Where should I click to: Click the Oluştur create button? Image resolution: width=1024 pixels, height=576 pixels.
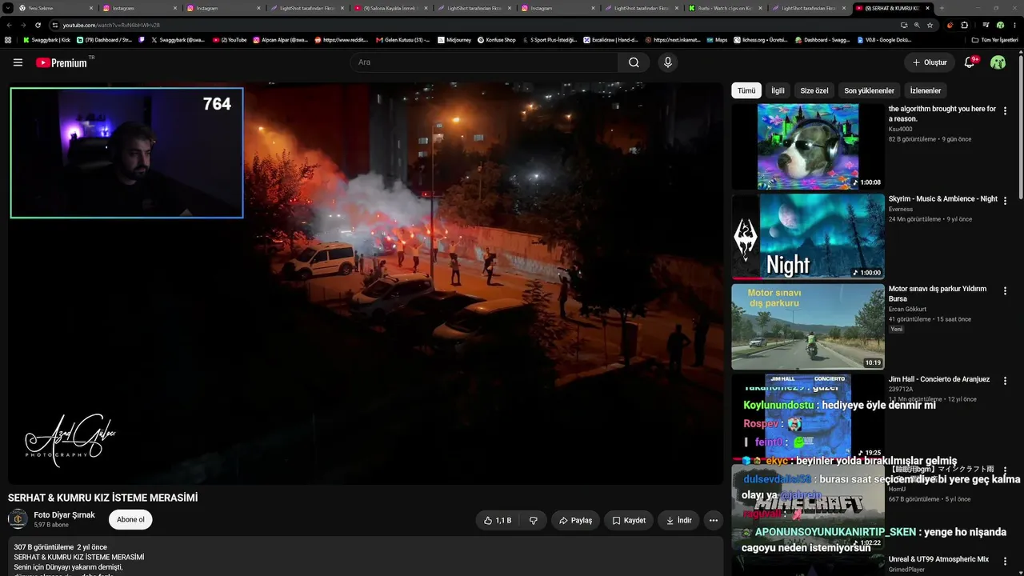tap(929, 62)
